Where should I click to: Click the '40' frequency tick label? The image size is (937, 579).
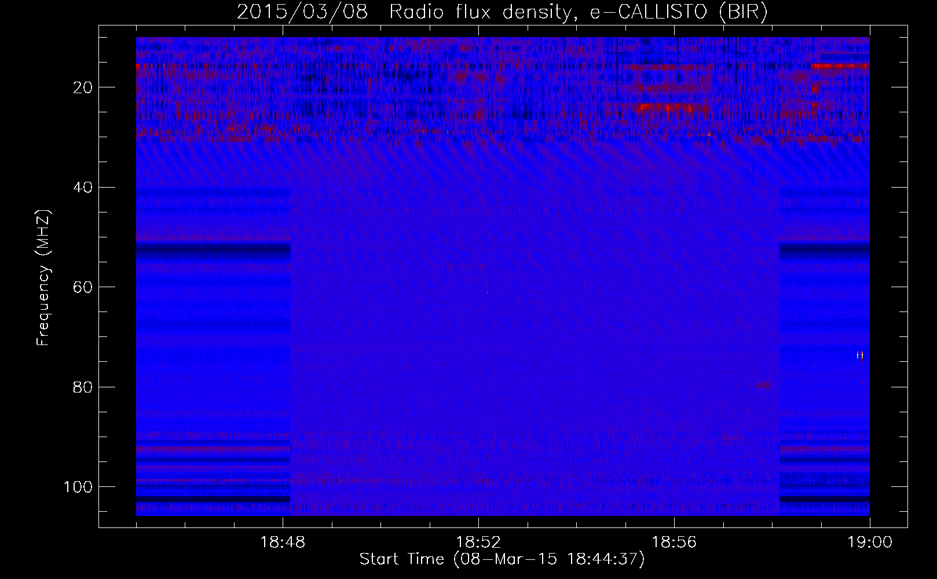coord(83,188)
